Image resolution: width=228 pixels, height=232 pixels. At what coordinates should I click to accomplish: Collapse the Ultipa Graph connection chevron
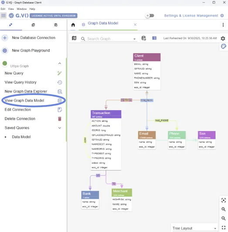pyautogui.click(x=60, y=63)
